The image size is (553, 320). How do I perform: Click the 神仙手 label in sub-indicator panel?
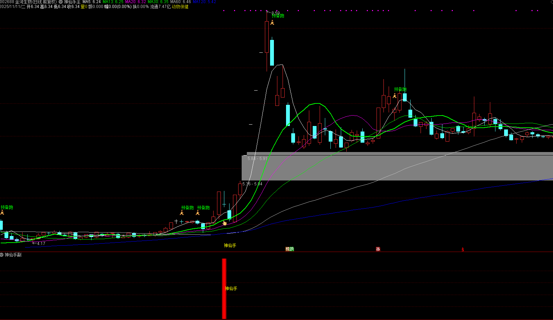pos(231,288)
